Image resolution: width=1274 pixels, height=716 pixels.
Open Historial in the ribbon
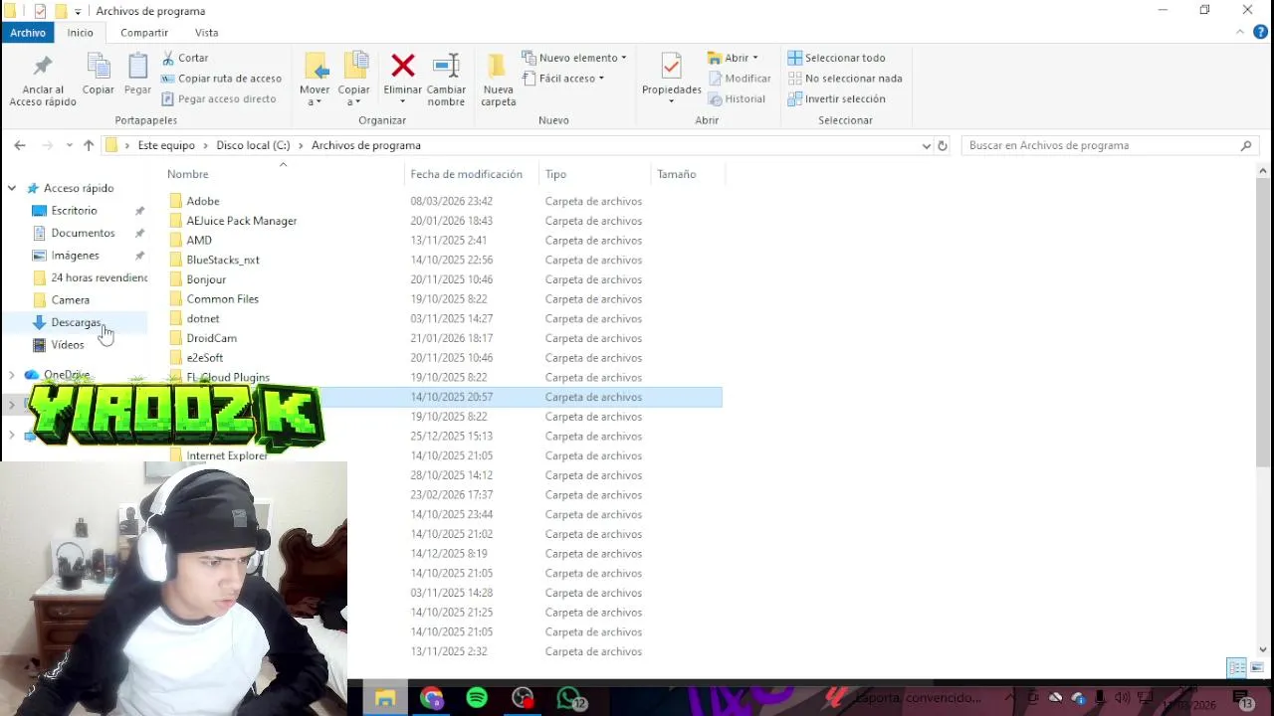pyautogui.click(x=737, y=98)
